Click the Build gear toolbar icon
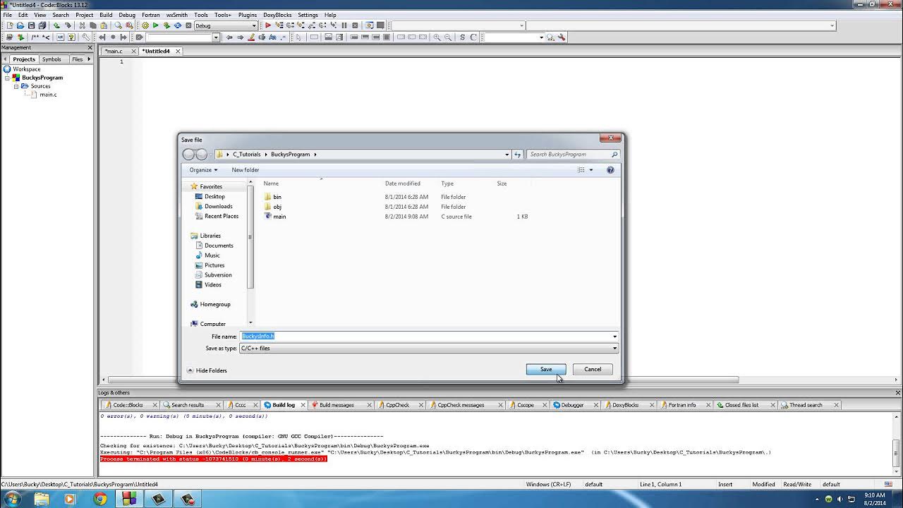903x508 pixels. point(145,25)
